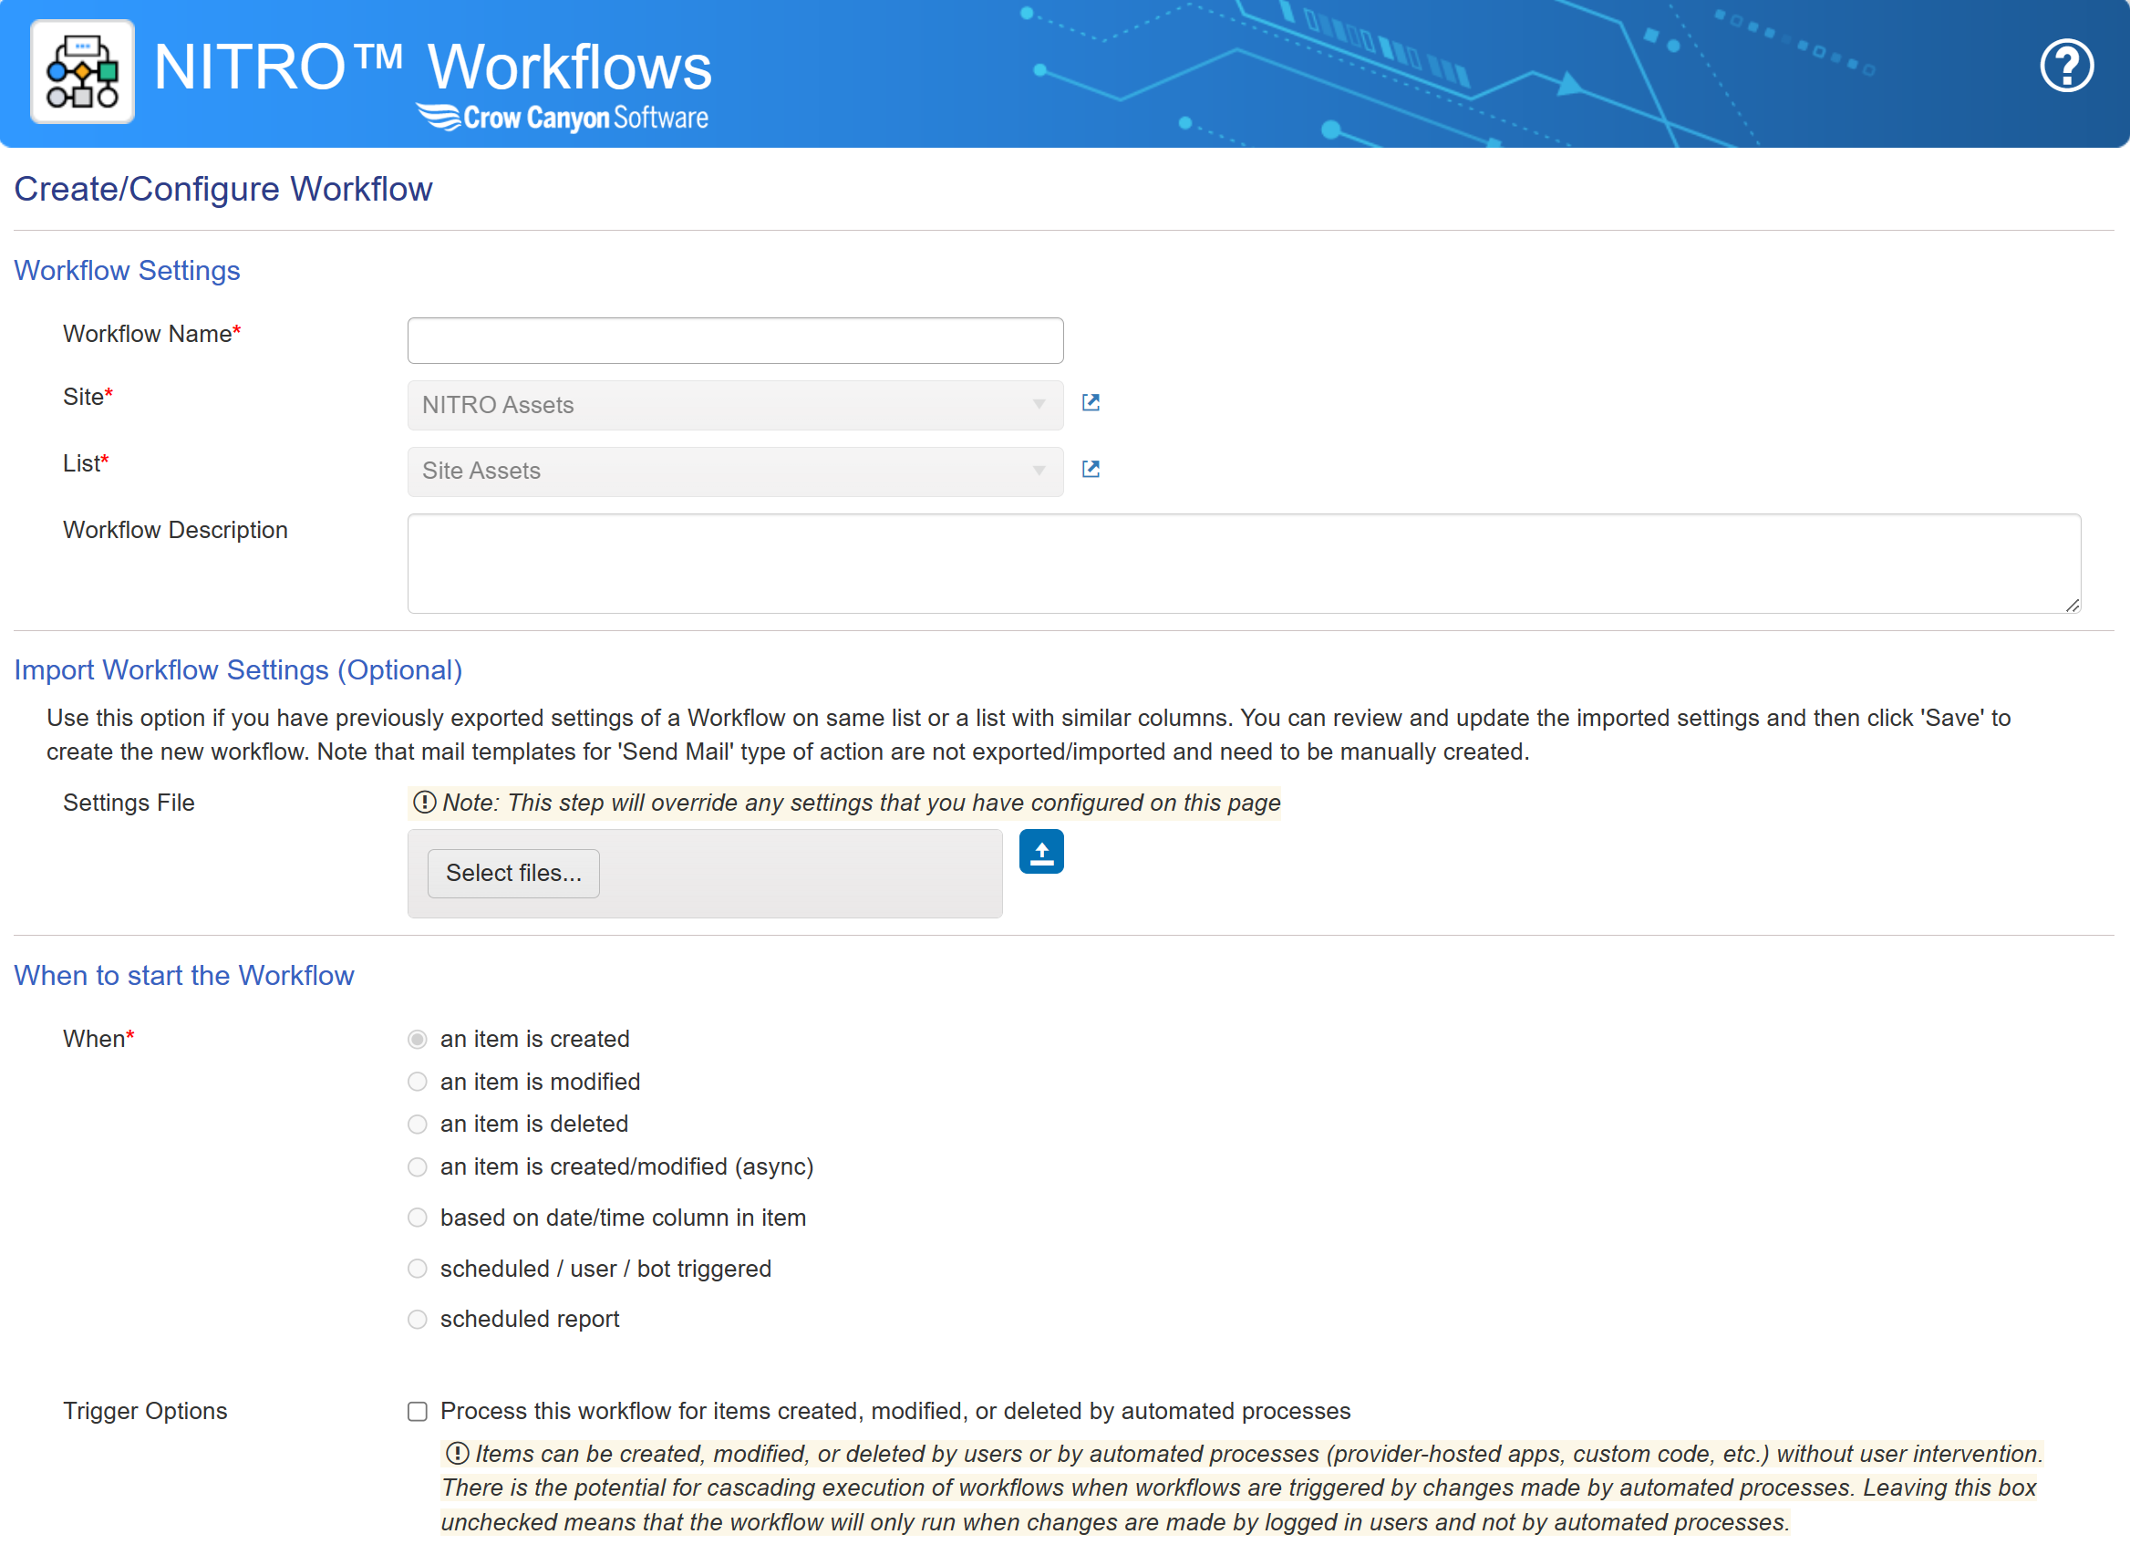Click the 'Workflow Settings' section heading

127,271
